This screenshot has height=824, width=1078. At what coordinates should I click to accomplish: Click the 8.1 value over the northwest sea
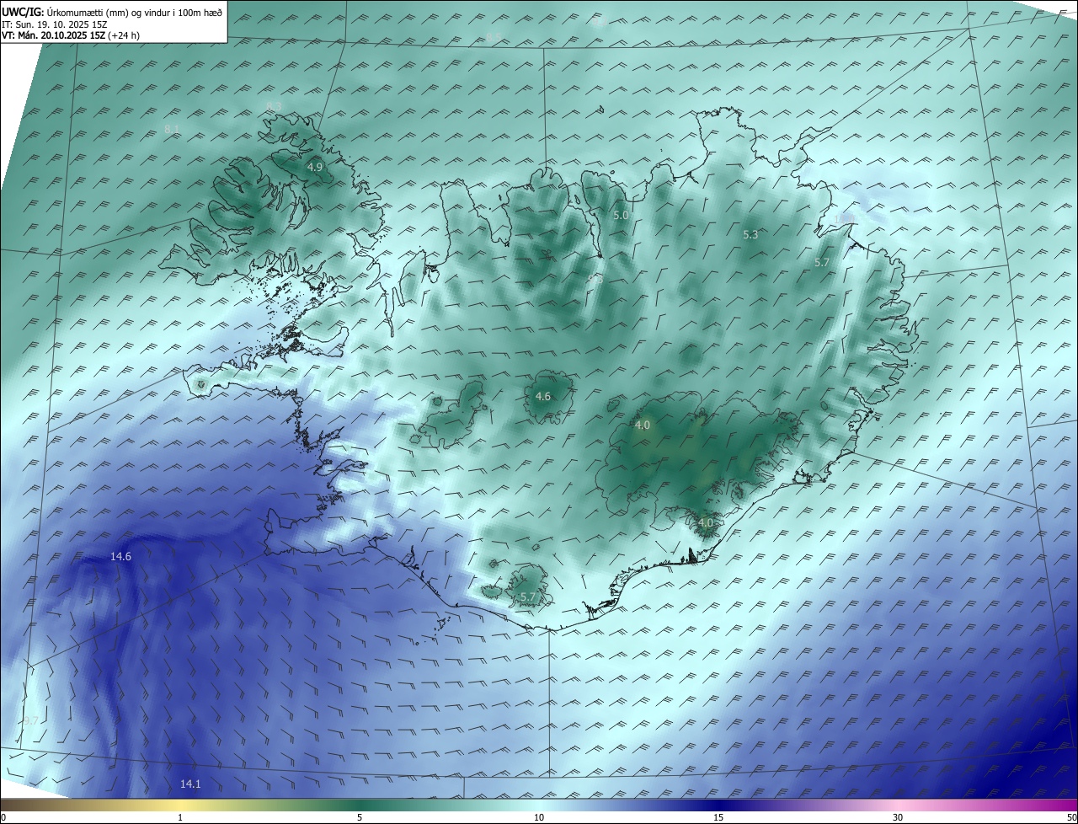click(x=171, y=129)
